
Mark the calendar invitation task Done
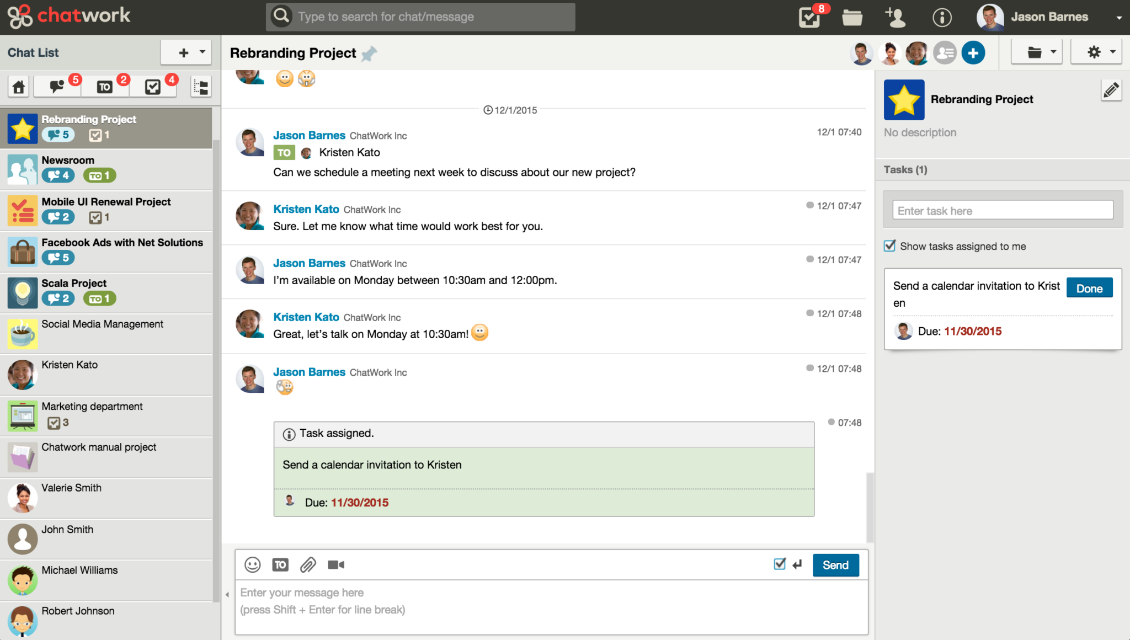1089,288
